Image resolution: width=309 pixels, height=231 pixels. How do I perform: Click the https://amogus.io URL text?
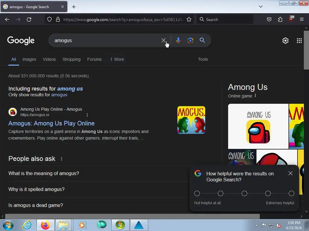(35, 115)
